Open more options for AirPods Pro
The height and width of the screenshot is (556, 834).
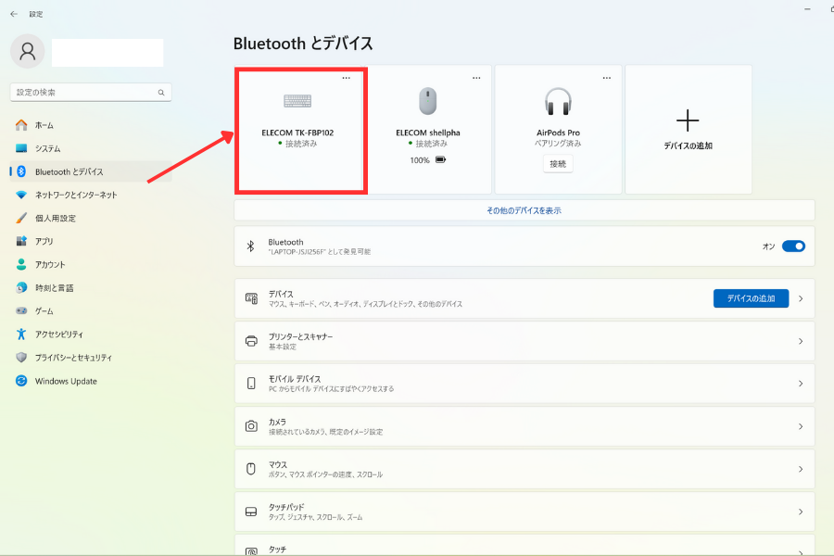pos(607,78)
